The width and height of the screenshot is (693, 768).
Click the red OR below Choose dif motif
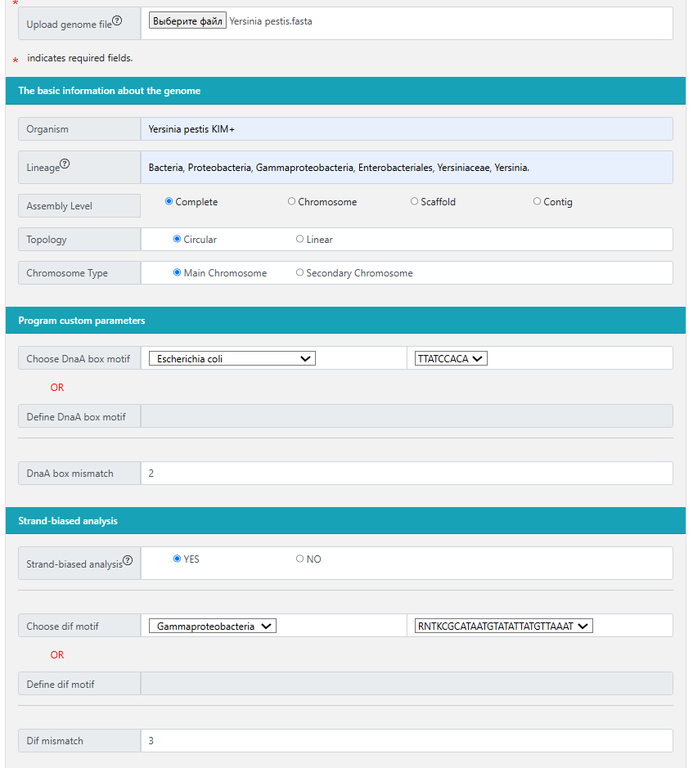tap(56, 655)
